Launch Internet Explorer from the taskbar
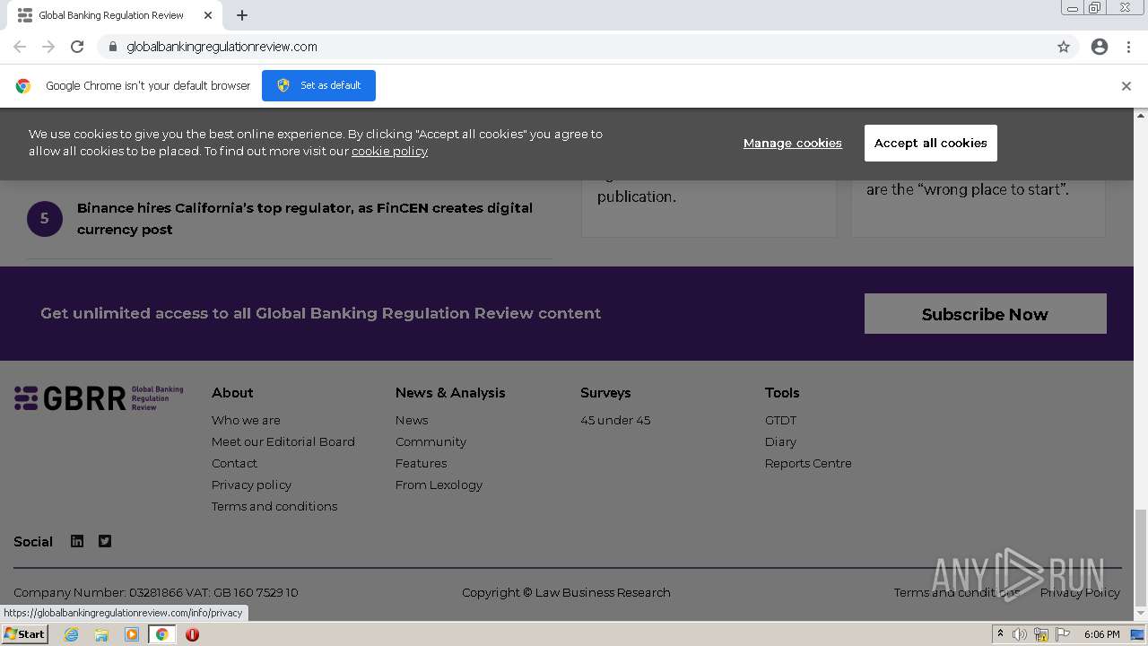 pos(72,634)
